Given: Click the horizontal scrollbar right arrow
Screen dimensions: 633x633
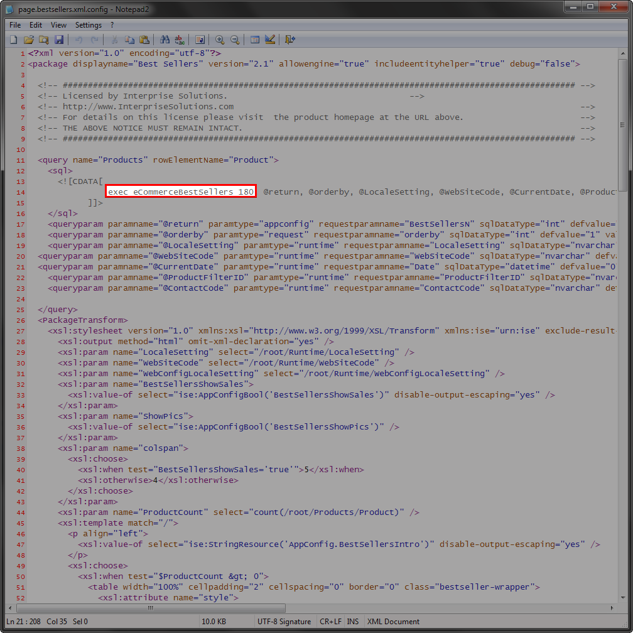Looking at the screenshot, I should click(613, 609).
